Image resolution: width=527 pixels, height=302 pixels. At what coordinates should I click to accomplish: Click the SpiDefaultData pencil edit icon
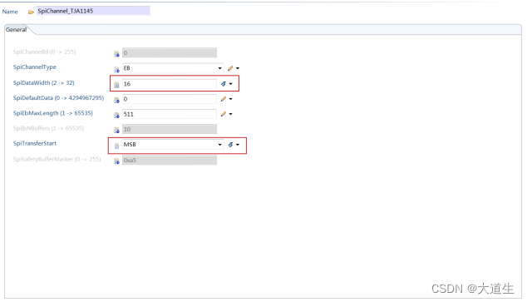pos(223,99)
